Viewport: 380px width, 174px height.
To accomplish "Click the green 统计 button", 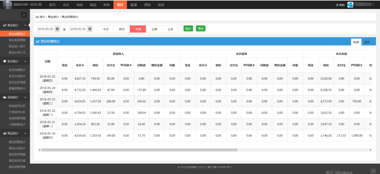I will click(188, 29).
